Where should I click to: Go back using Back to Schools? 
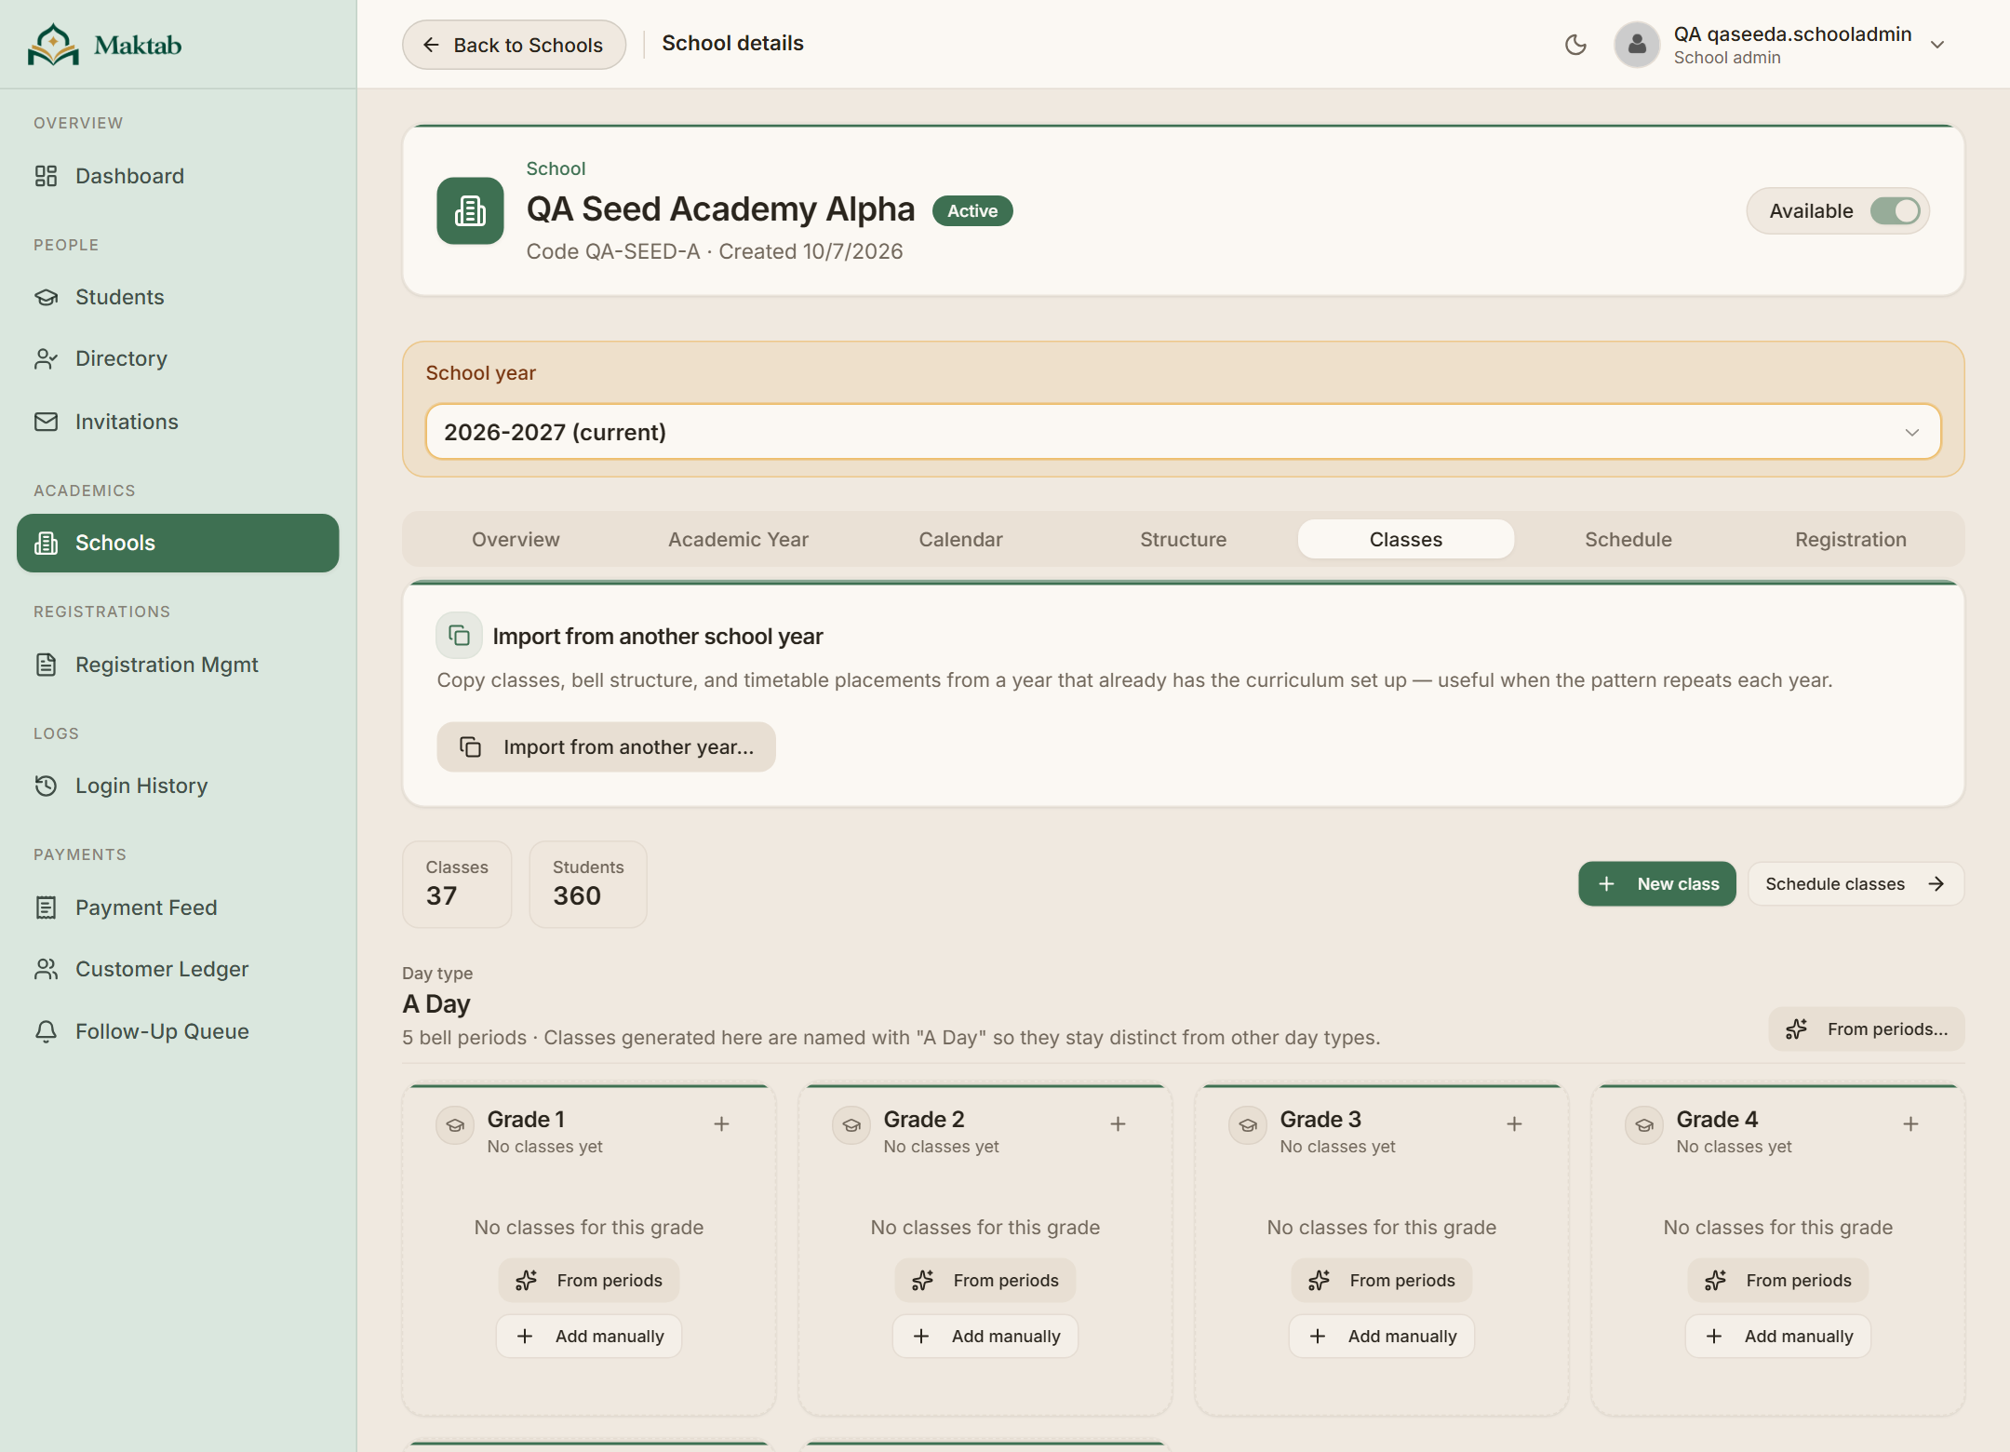click(x=514, y=45)
